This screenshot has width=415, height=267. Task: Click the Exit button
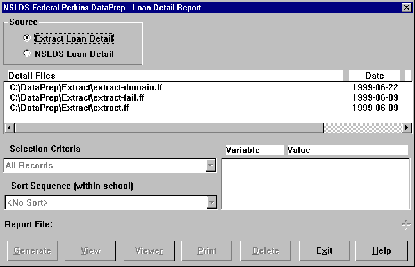325,250
